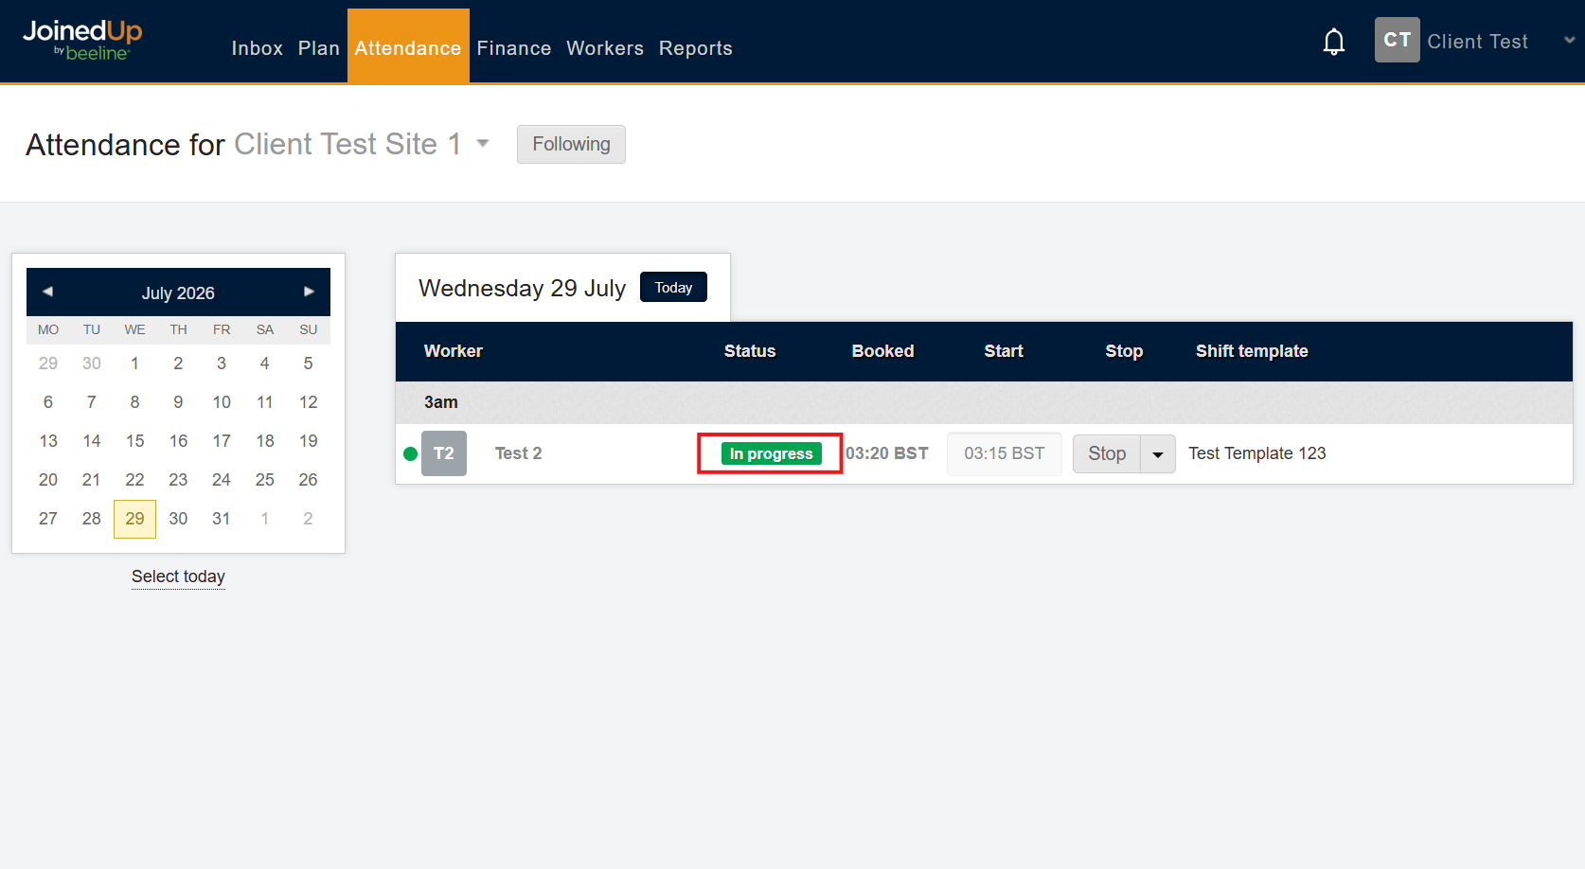Click the Test Template 123 shift template

point(1256,453)
